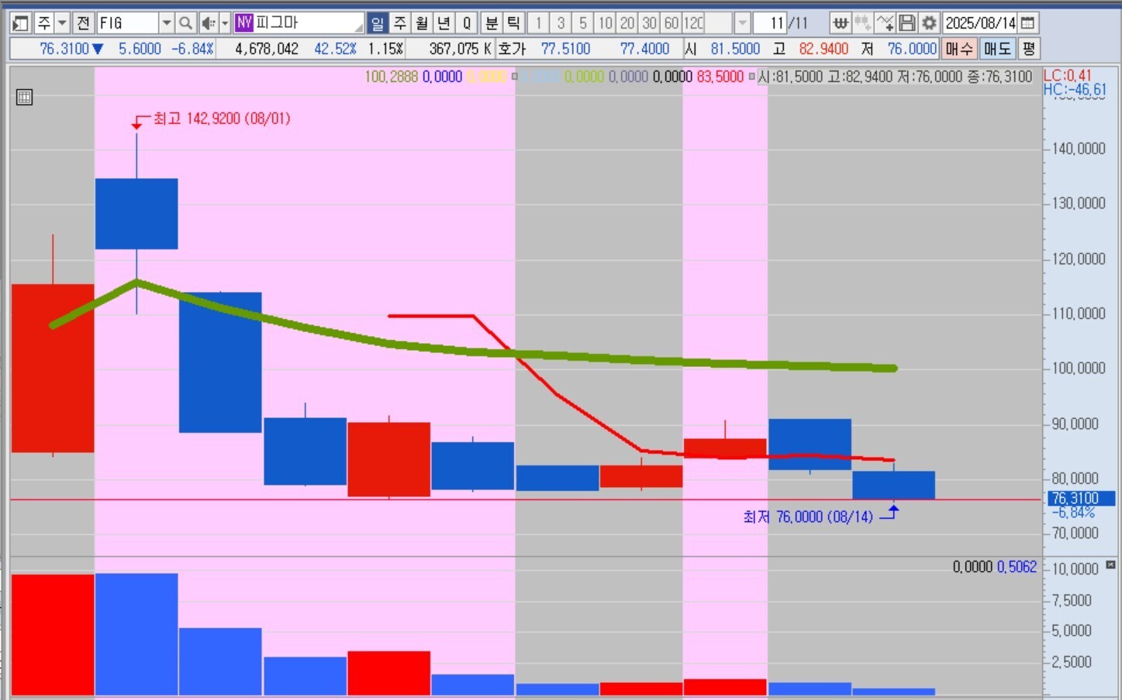This screenshot has width=1122, height=700.
Task: Expand the dropdown arrow next to speaker icon
Action: (225, 23)
